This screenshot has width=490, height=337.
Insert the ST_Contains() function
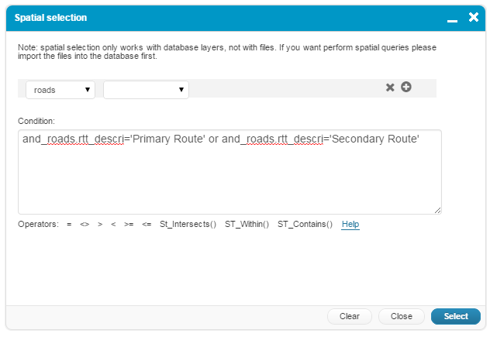click(305, 225)
